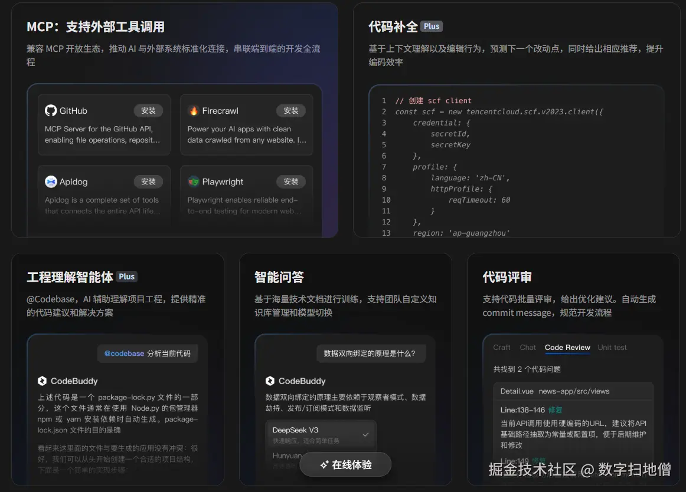
Task: Switch to the Chat tab
Action: click(x=528, y=348)
